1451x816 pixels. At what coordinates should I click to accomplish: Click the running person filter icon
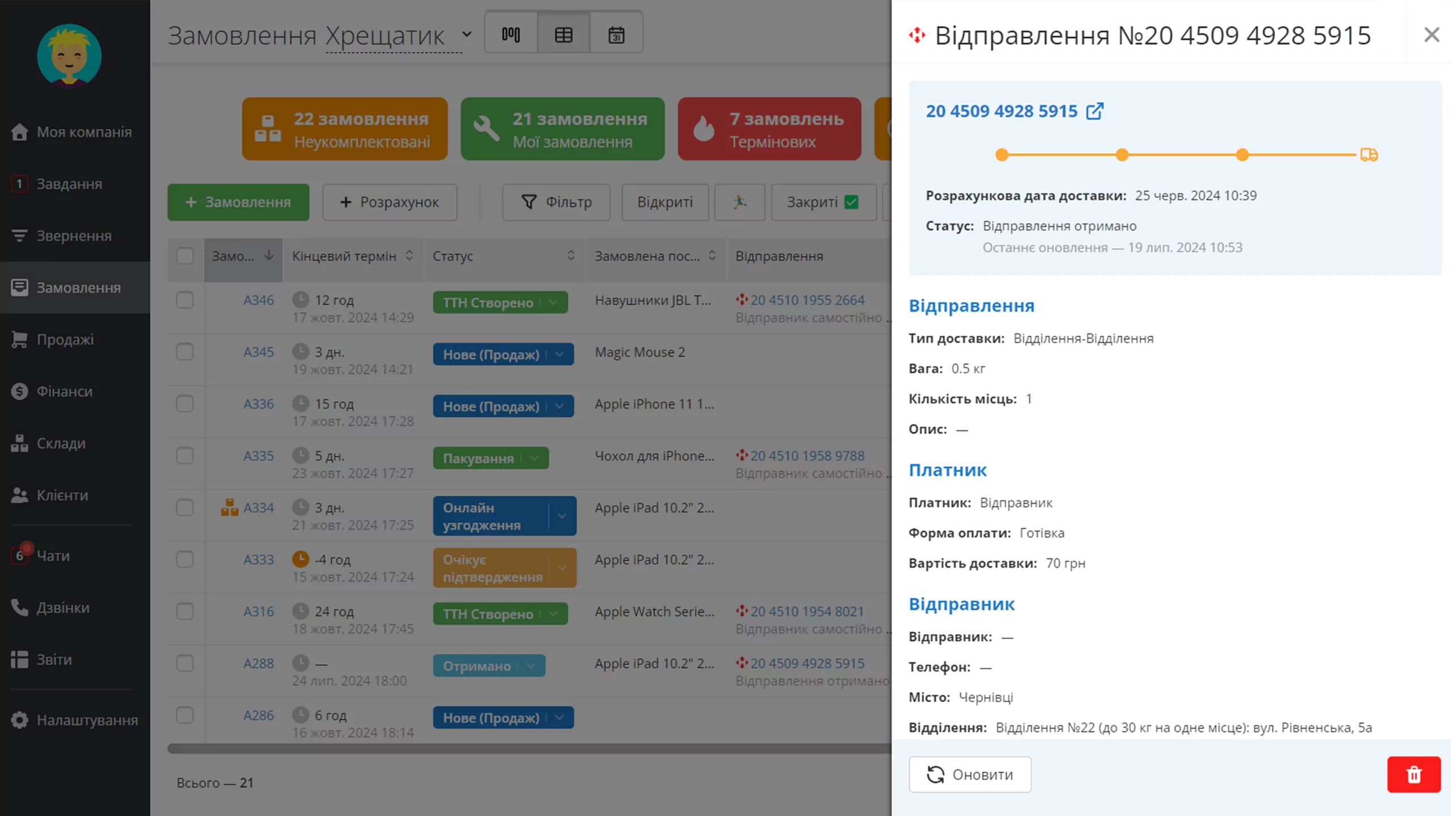pyautogui.click(x=739, y=202)
